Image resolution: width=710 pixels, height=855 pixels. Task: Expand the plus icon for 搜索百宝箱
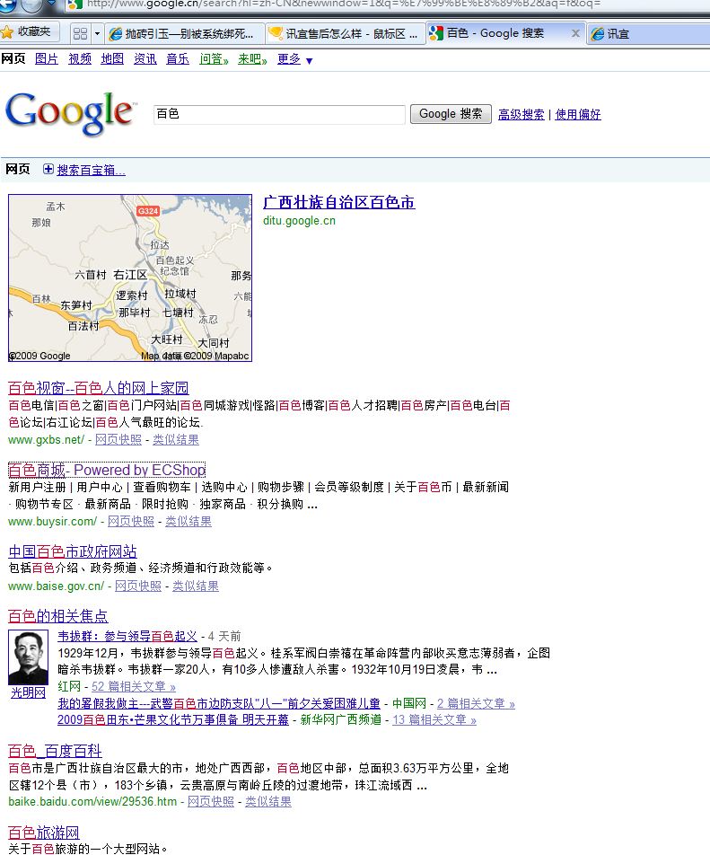click(x=48, y=169)
